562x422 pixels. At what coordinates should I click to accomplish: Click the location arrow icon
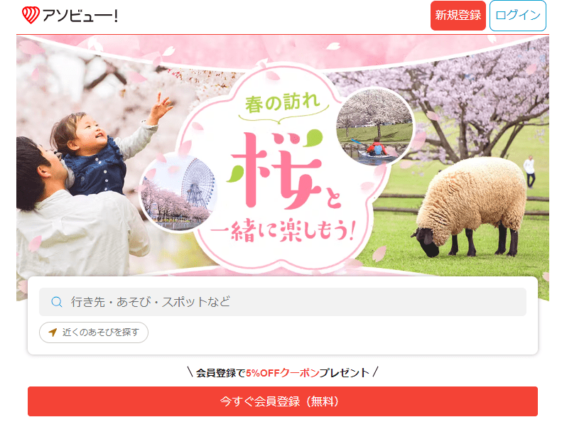(x=53, y=332)
